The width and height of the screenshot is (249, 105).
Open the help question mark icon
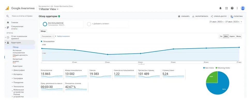tap(232, 8)
